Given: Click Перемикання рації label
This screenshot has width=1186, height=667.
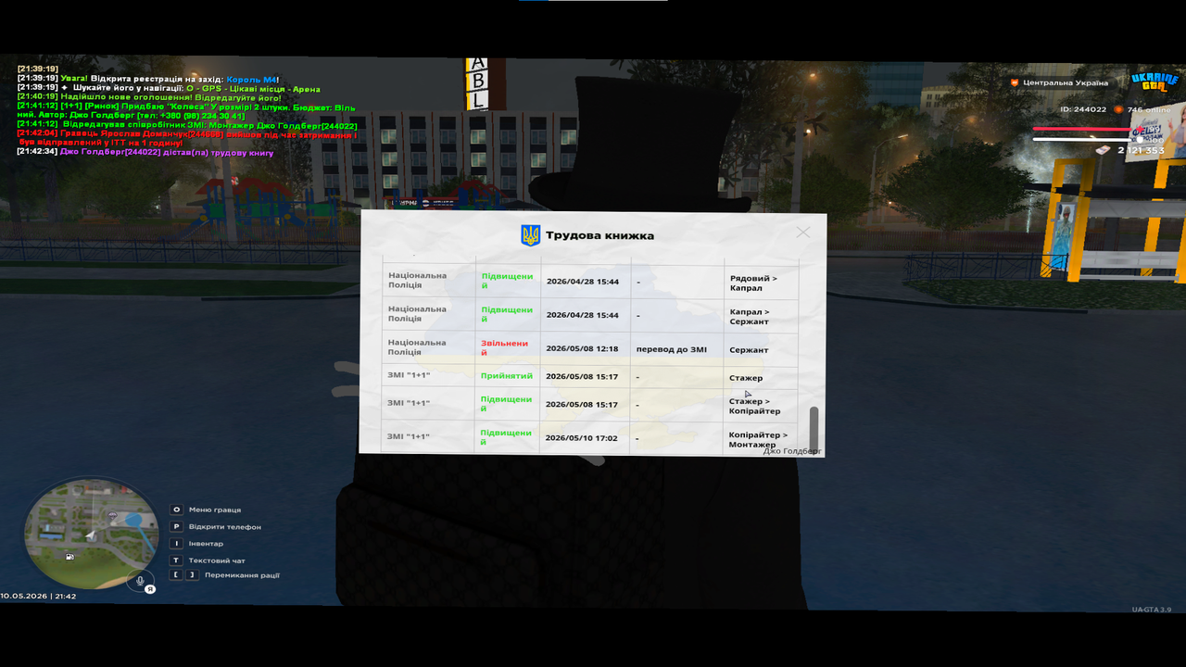Looking at the screenshot, I should pos(242,575).
